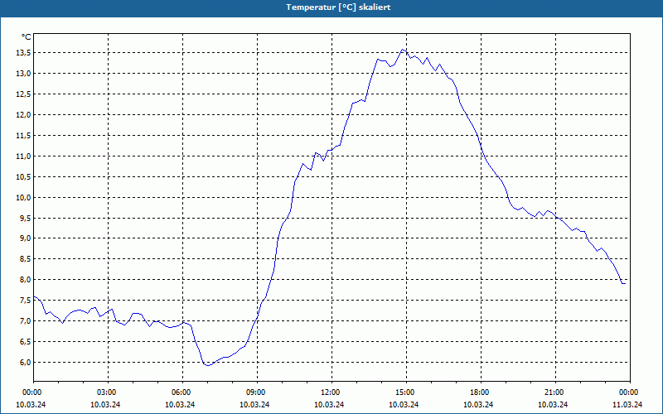Select the 6,0 y-axis value
Viewport: 663px width, 414px height.
pyautogui.click(x=26, y=363)
